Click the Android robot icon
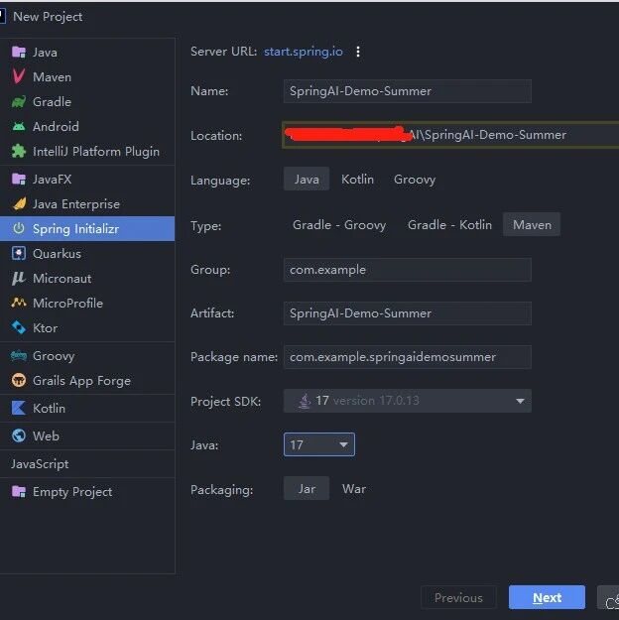Screen dimensions: 619x620 tap(19, 127)
